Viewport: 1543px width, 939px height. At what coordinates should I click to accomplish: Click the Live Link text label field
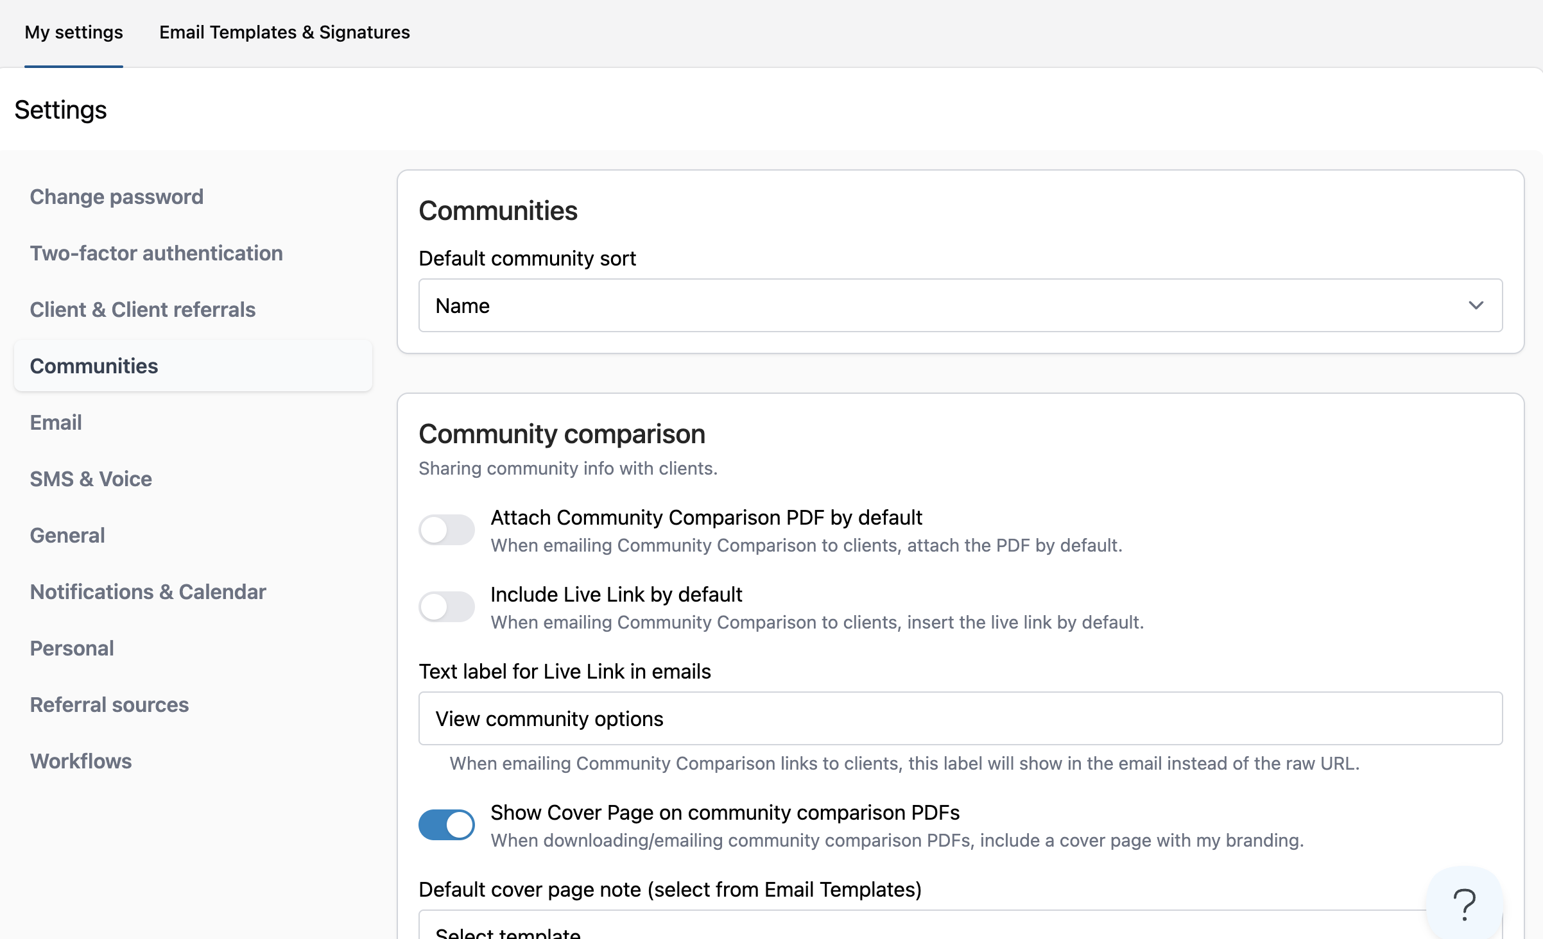(x=960, y=718)
